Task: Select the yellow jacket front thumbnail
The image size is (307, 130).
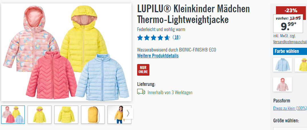Action: (x=40, y=115)
